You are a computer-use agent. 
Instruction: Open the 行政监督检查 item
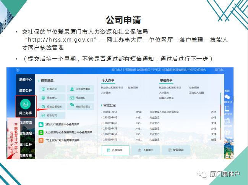[52, 106]
